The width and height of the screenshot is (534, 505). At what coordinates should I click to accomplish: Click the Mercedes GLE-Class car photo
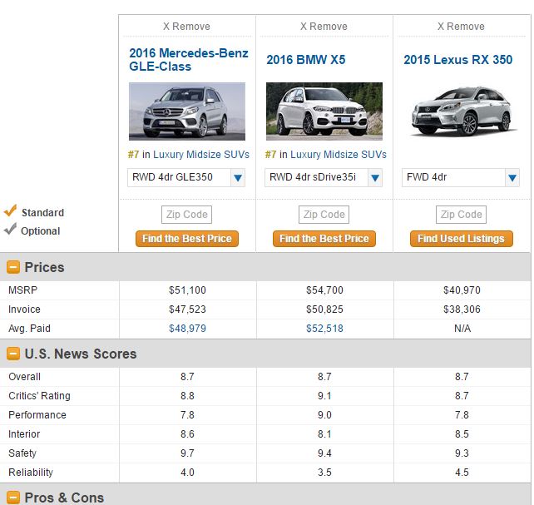pyautogui.click(x=187, y=111)
